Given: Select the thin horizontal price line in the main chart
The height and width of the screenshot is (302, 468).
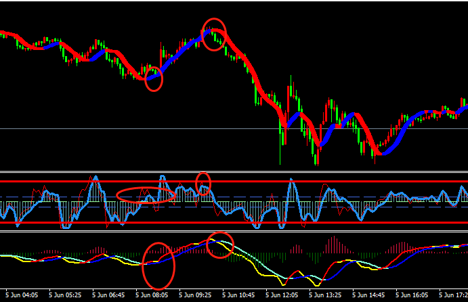Looking at the screenshot, I should (x=68, y=128).
